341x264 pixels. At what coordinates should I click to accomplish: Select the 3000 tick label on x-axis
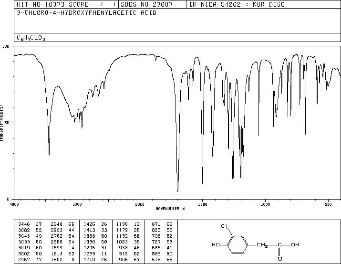click(x=77, y=204)
